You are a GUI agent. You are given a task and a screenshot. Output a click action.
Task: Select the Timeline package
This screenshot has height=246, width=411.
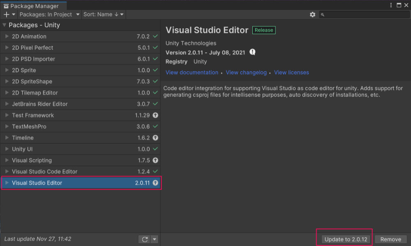coord(80,138)
